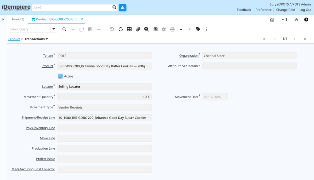
Task: Click the Locator field Selling Locator
Action: pos(104,87)
